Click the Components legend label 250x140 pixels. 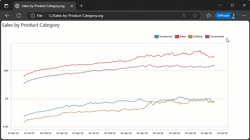[x=217, y=37]
